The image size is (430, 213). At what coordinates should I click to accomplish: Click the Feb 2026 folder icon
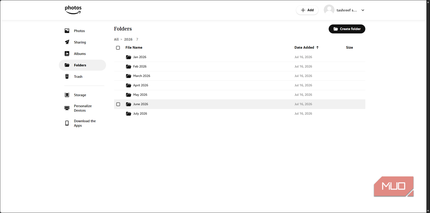coord(128,66)
